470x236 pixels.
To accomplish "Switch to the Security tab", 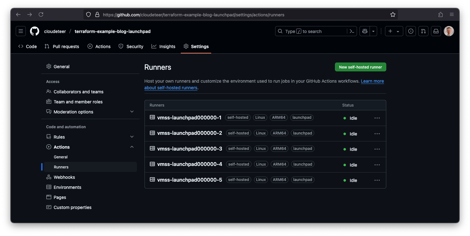I will click(131, 46).
